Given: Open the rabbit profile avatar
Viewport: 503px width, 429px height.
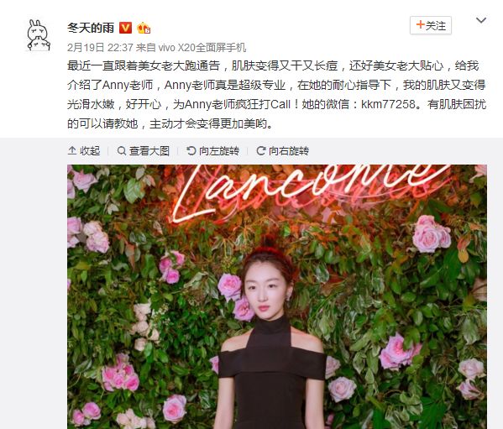Looking at the screenshot, I should (38, 35).
